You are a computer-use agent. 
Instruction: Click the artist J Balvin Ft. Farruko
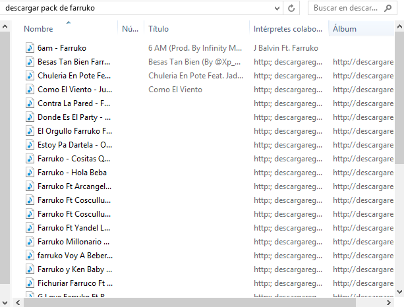point(286,48)
